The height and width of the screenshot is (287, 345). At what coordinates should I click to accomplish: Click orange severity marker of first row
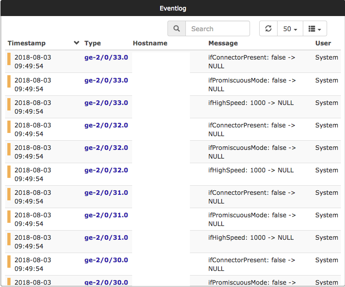[9, 59]
